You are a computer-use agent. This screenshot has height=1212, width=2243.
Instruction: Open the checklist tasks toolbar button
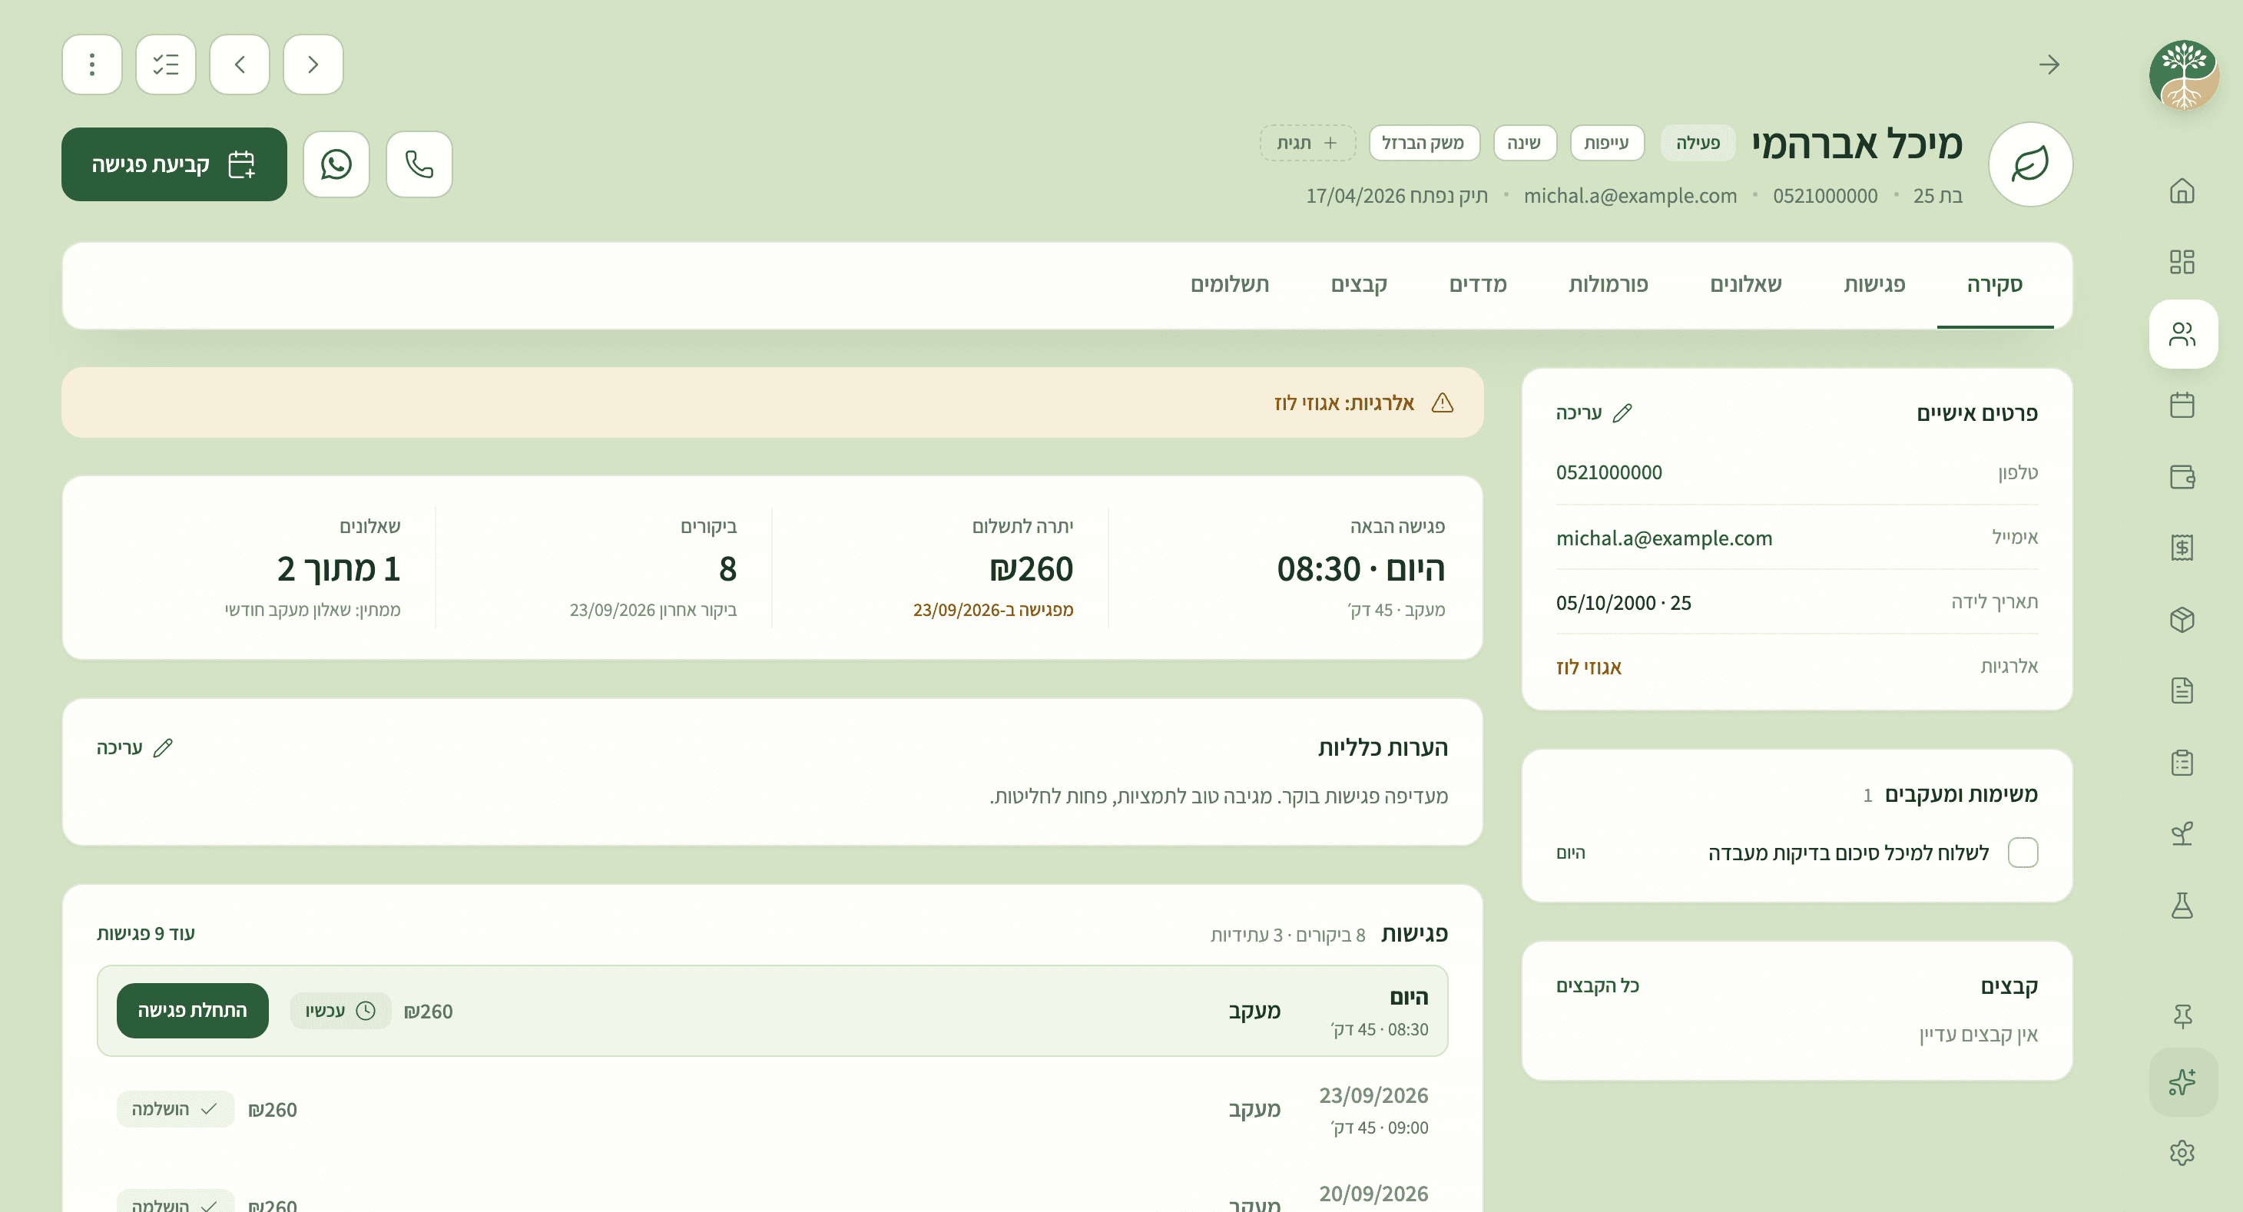pos(165,65)
